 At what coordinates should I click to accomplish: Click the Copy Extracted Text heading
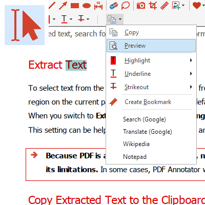(117, 200)
